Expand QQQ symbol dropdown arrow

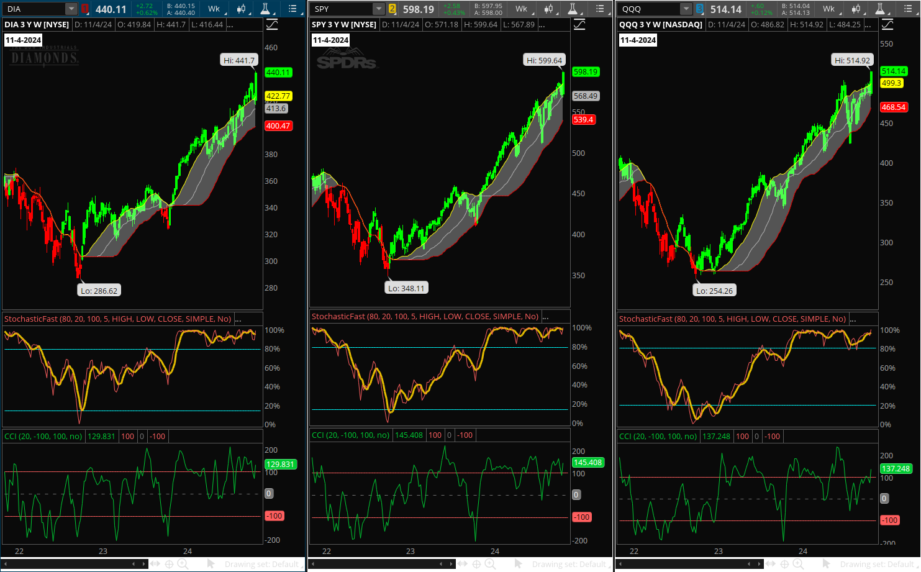(x=686, y=9)
